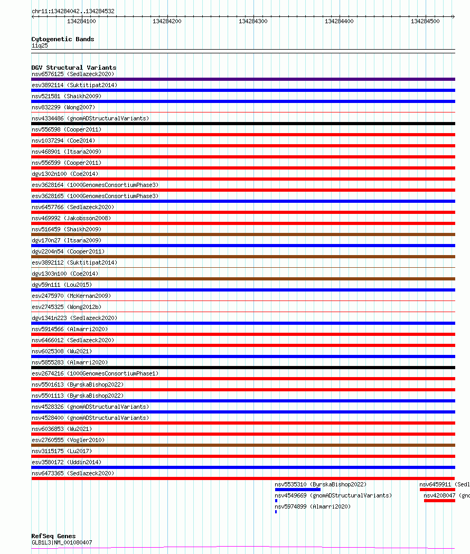Click nsv6457766 (Sedlazeck2020) label
Viewport: 470px width, 554px height.
click(x=73, y=207)
